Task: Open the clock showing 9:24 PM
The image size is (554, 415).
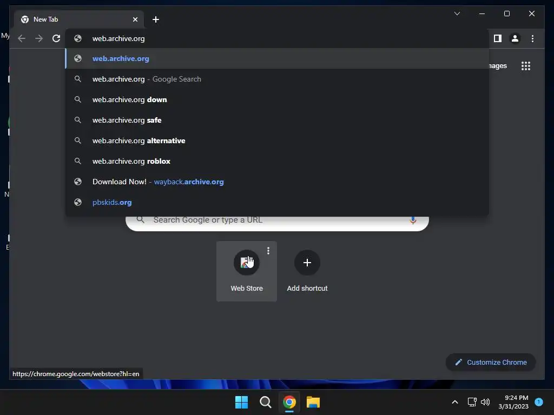Action: (x=513, y=402)
